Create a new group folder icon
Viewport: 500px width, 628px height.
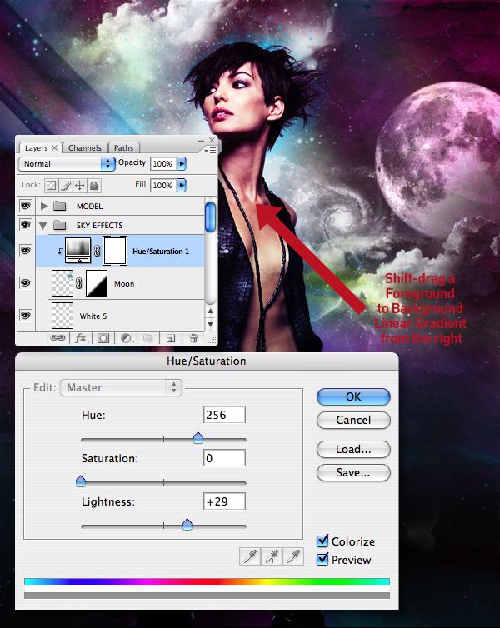[x=148, y=338]
